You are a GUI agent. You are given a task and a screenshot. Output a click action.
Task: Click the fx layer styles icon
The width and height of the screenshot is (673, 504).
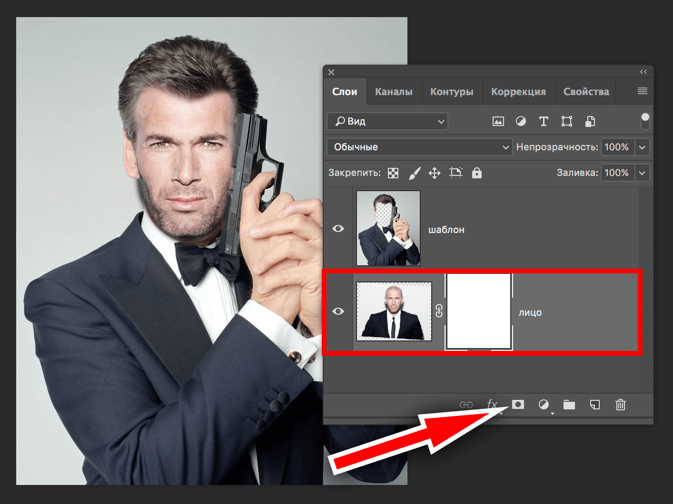point(492,405)
